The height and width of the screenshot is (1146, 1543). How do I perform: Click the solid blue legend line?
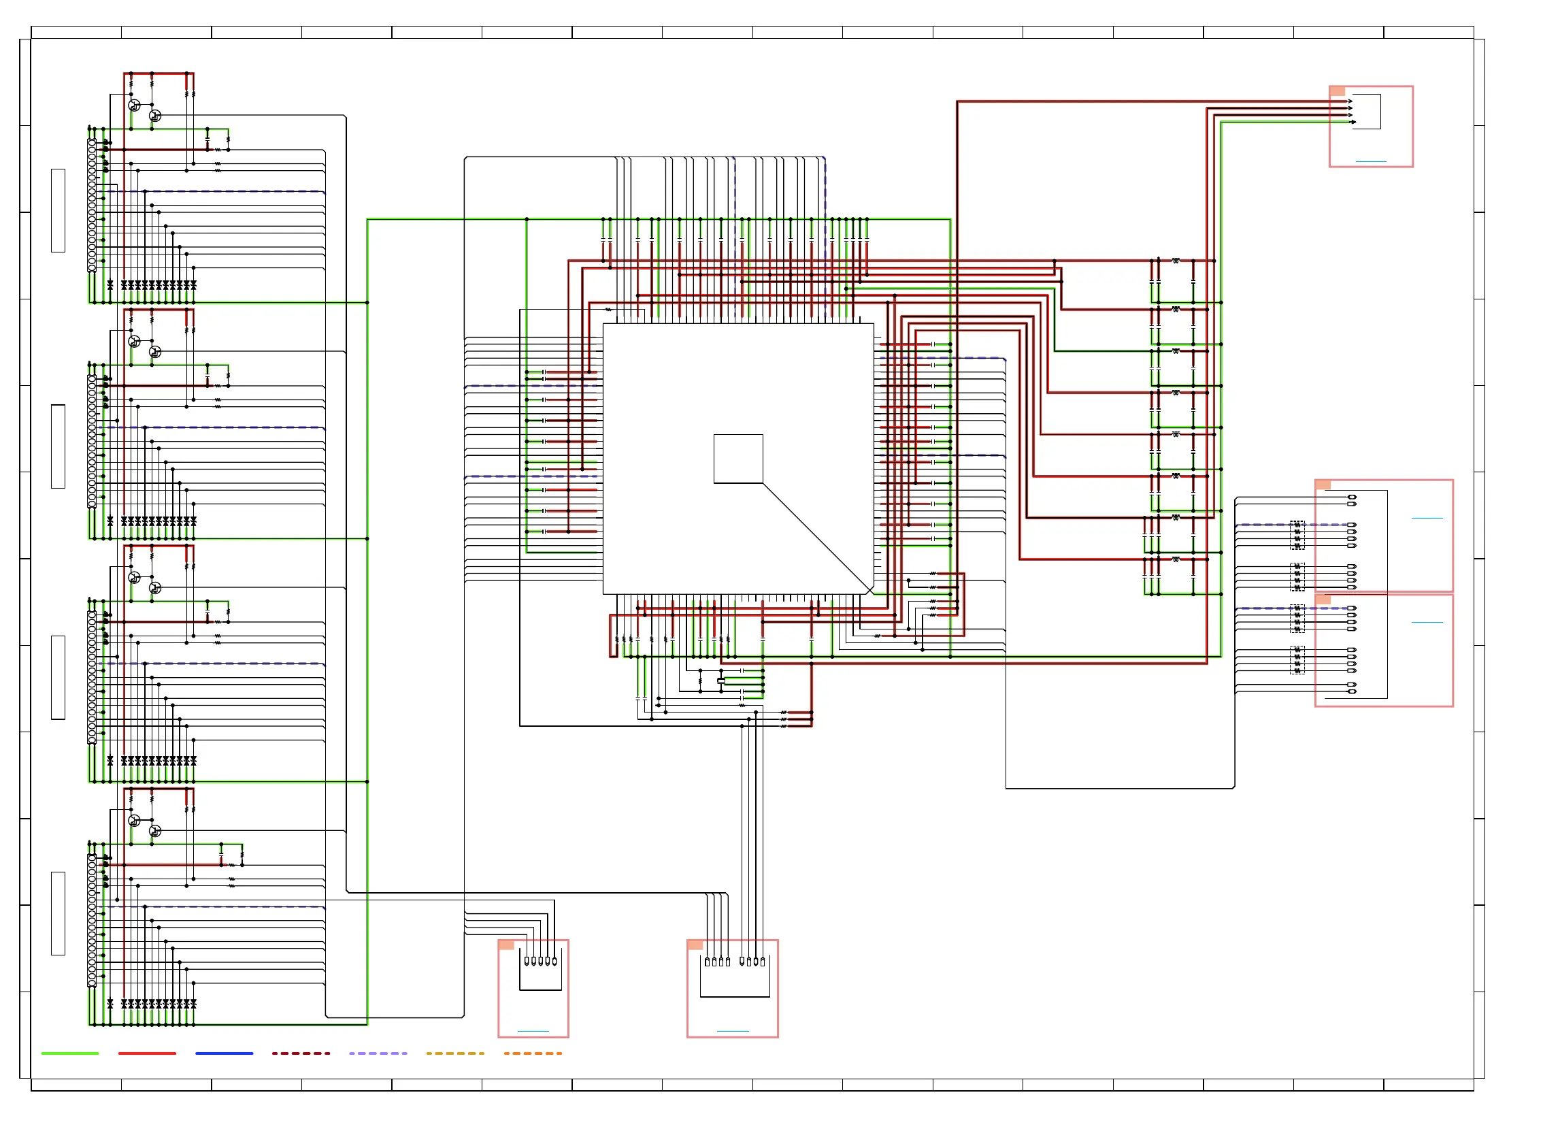pyautogui.click(x=224, y=1053)
